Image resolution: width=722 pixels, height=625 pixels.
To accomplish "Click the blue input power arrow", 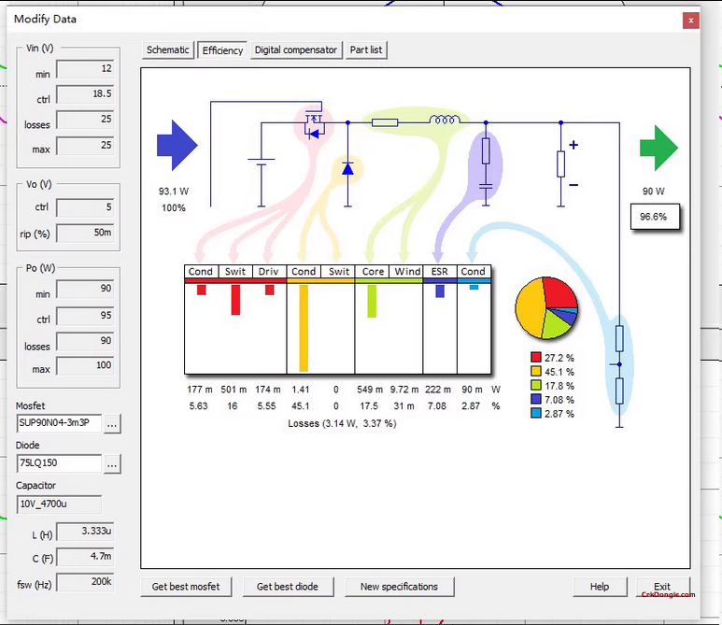I will (x=177, y=146).
